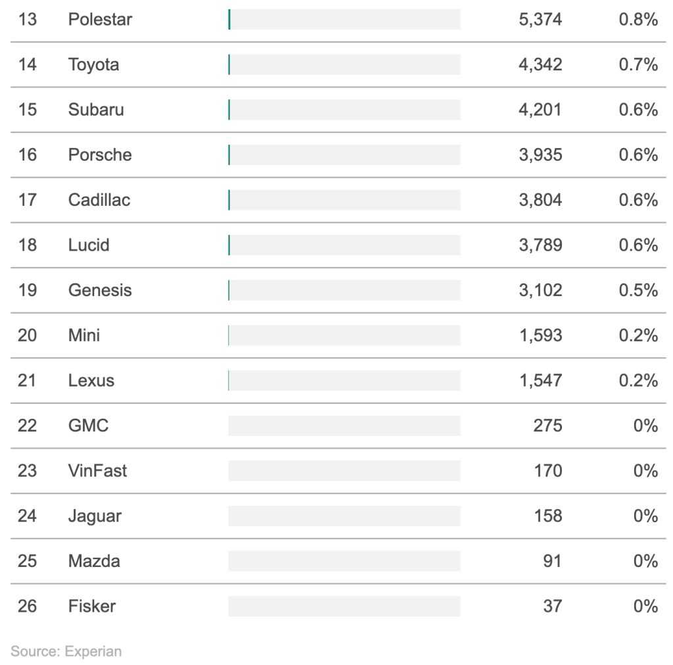Select the Genesis brand label

point(100,290)
